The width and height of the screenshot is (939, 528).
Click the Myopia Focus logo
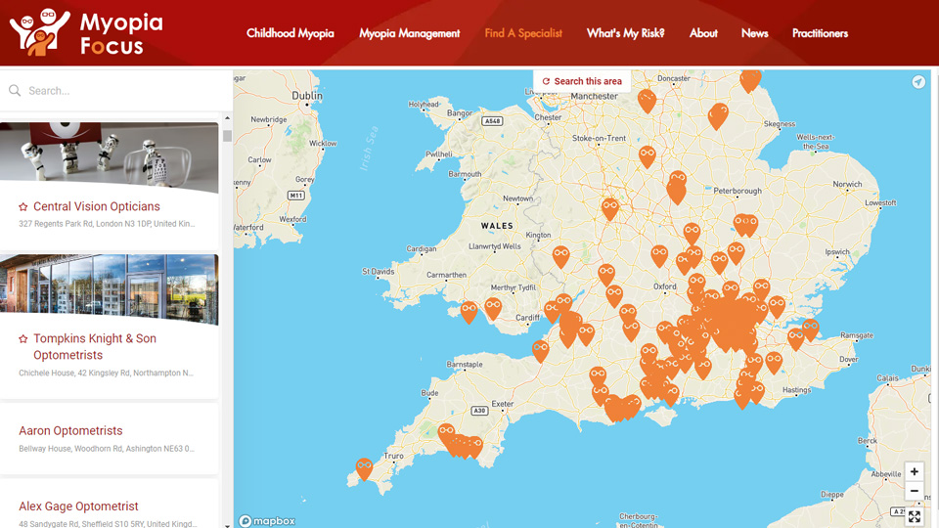(86, 33)
